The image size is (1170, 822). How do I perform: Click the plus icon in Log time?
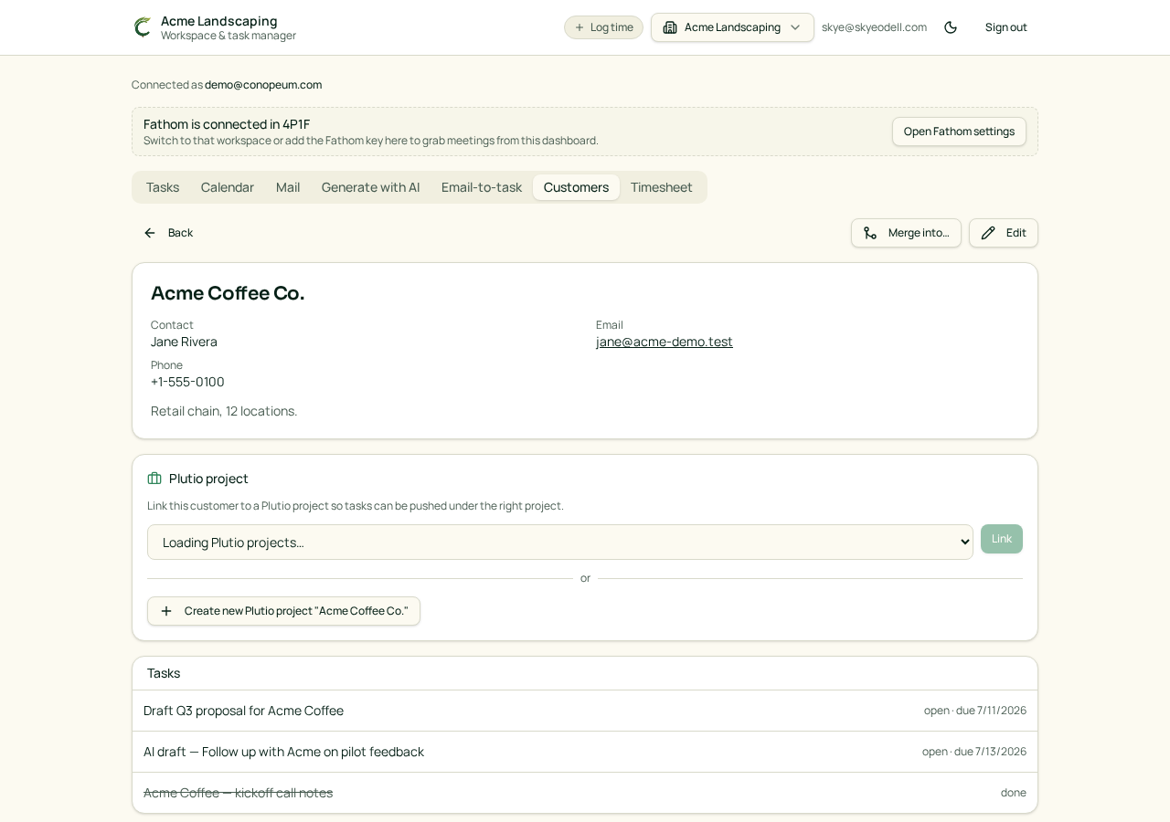(x=580, y=27)
